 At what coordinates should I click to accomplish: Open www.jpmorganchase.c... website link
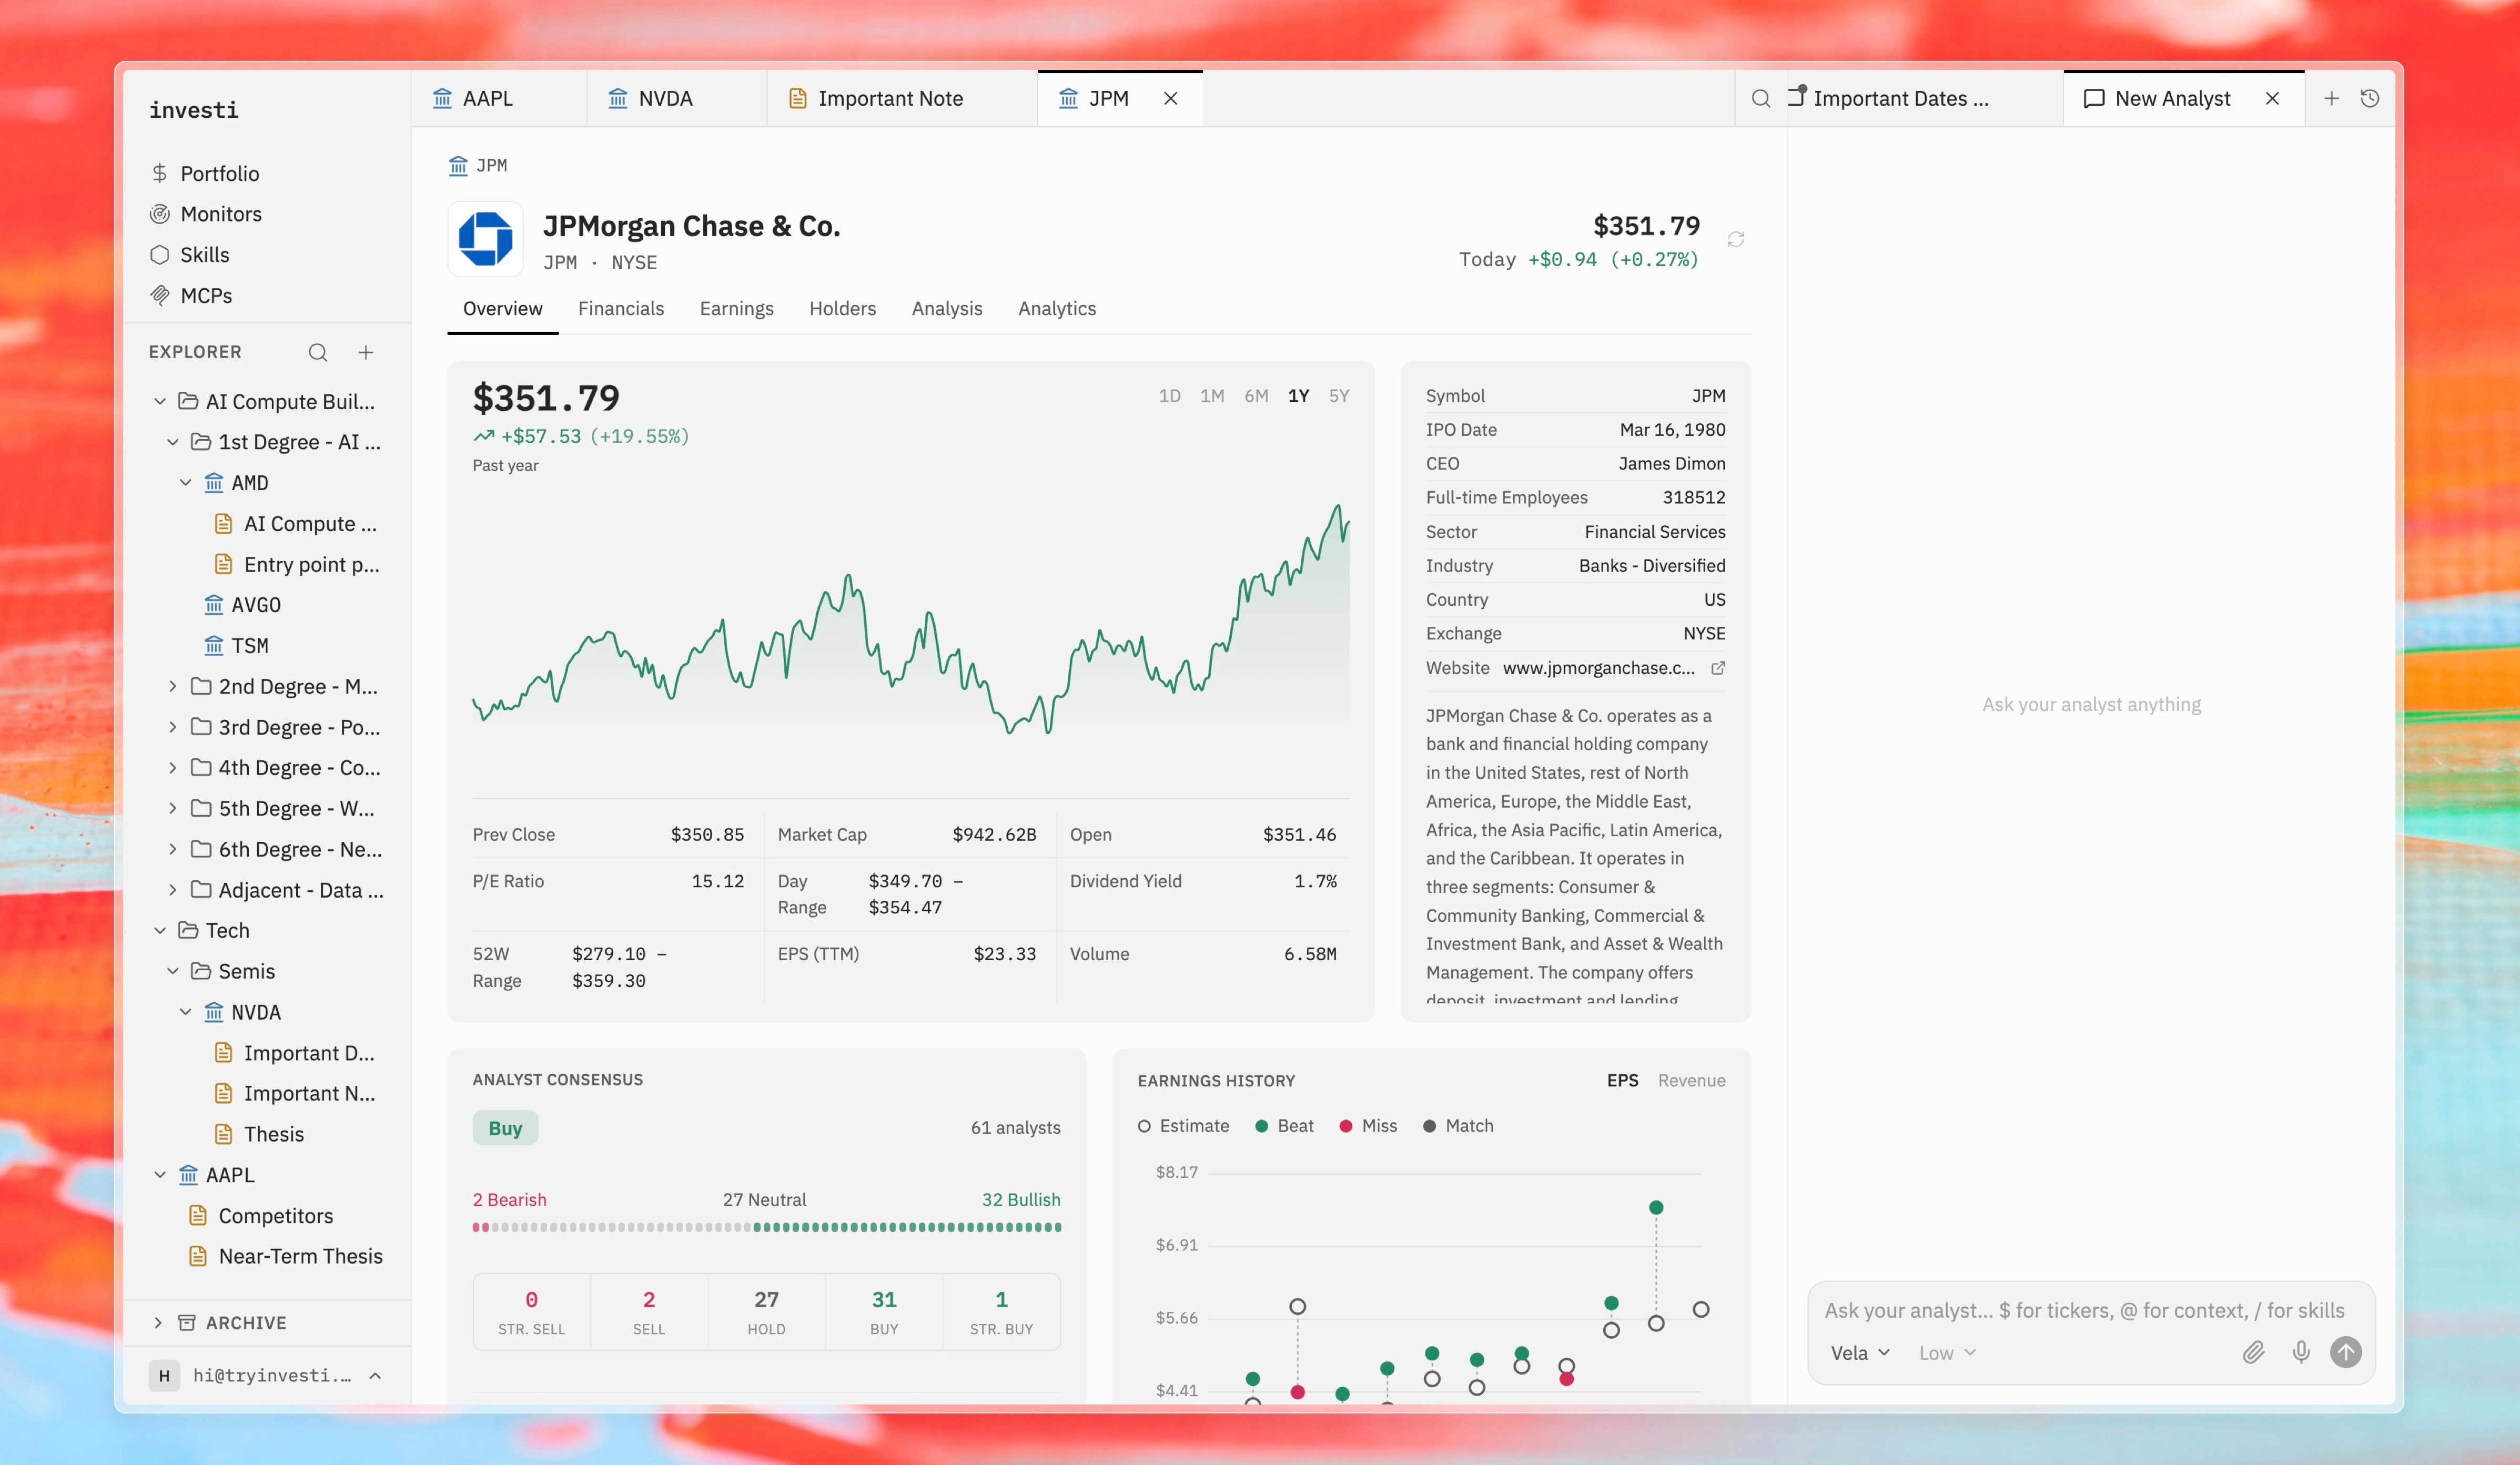(1598, 668)
